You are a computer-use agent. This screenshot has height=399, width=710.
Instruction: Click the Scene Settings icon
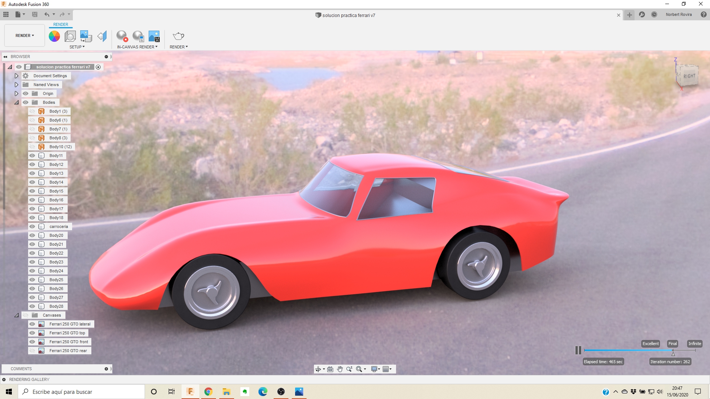[x=70, y=36]
